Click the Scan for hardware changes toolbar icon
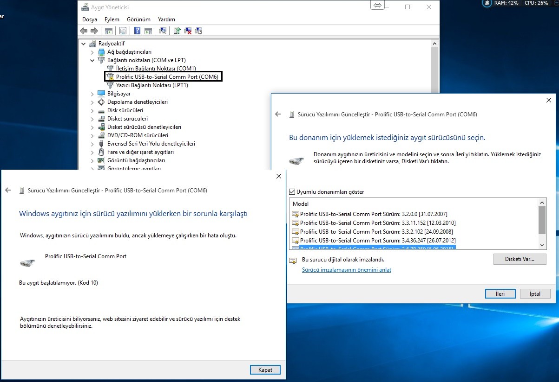Screen dimensions: 559x382 pos(163,31)
